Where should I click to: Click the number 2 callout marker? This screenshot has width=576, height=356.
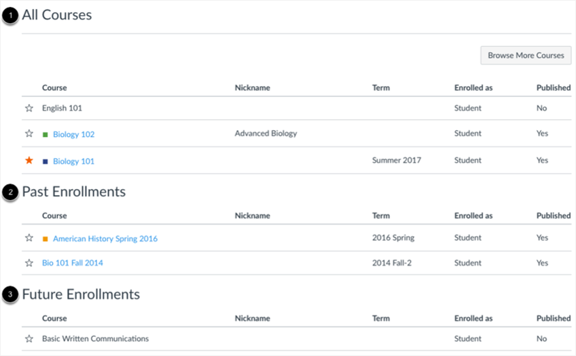[10, 193]
